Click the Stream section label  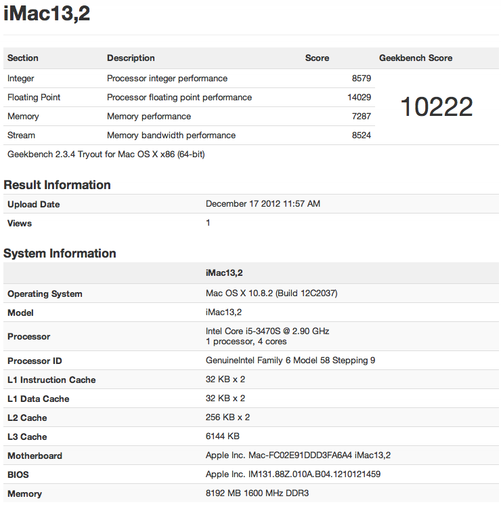tap(21, 135)
